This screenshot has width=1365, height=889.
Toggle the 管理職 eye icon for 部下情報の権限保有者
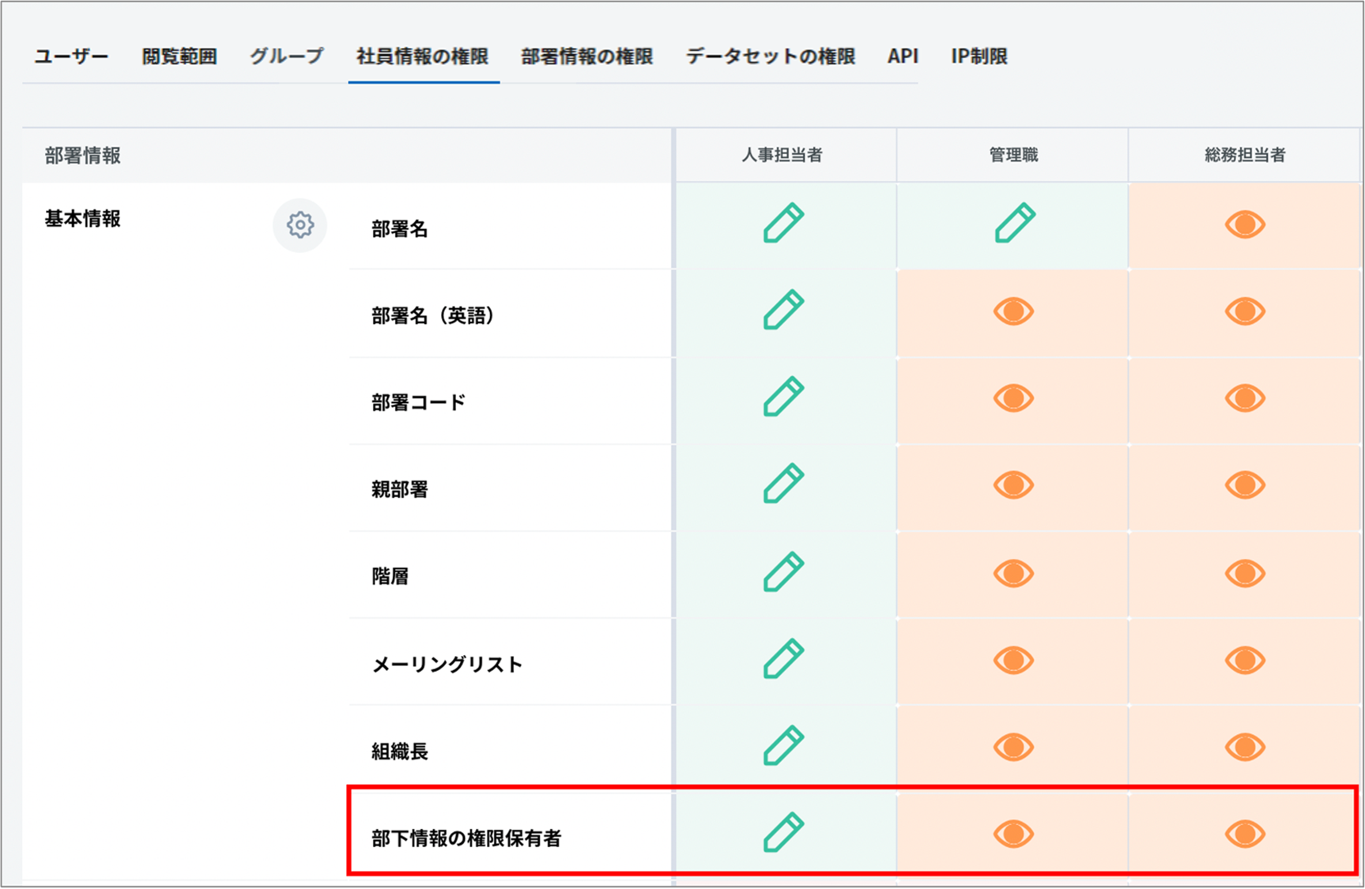point(1013,834)
